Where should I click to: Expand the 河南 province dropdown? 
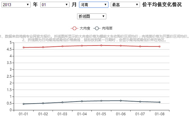94,5
